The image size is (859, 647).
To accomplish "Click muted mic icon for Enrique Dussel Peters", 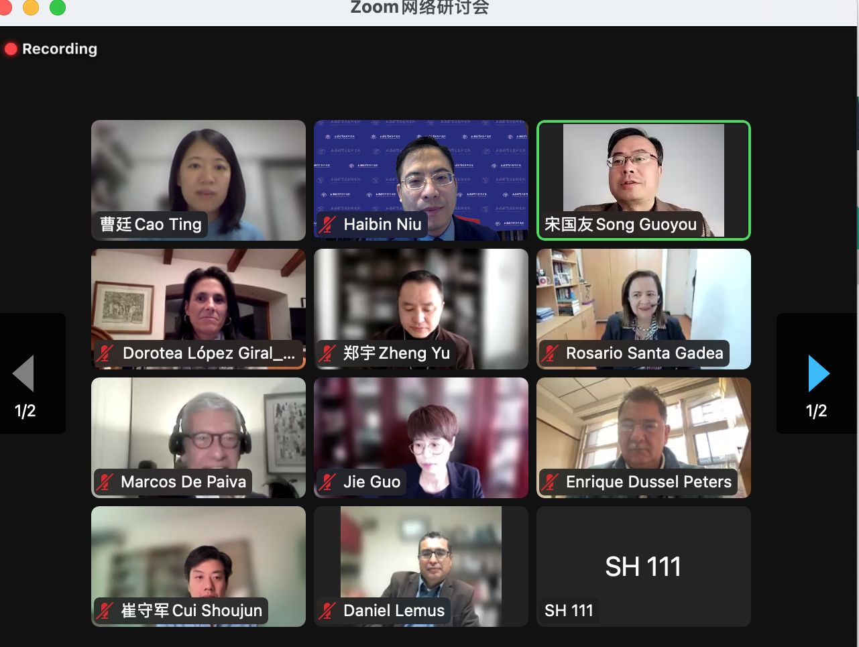I will pyautogui.click(x=550, y=482).
